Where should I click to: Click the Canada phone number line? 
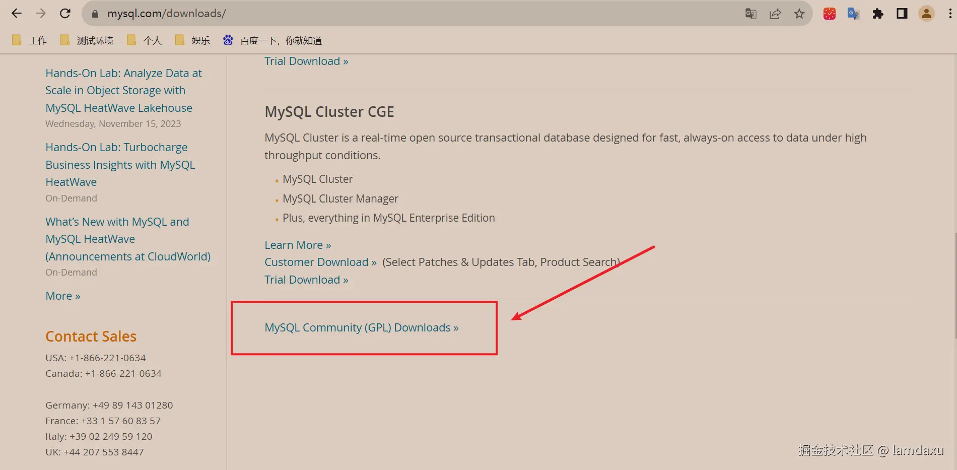coord(103,373)
